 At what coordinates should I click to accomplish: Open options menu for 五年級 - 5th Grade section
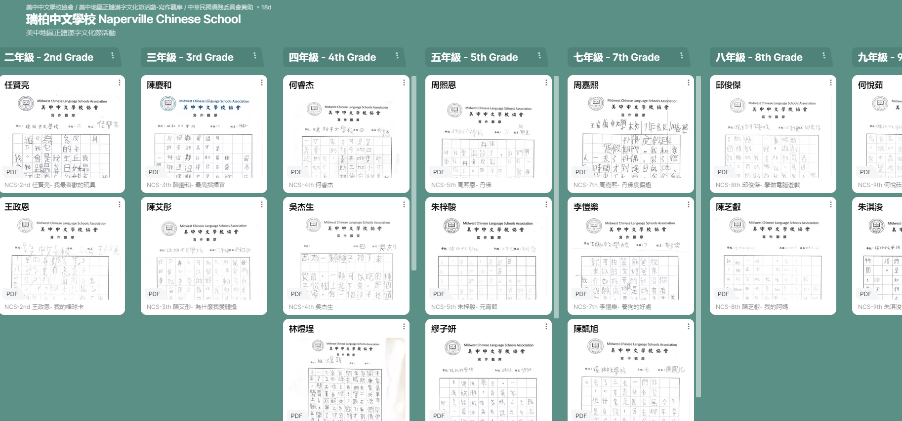click(x=539, y=56)
